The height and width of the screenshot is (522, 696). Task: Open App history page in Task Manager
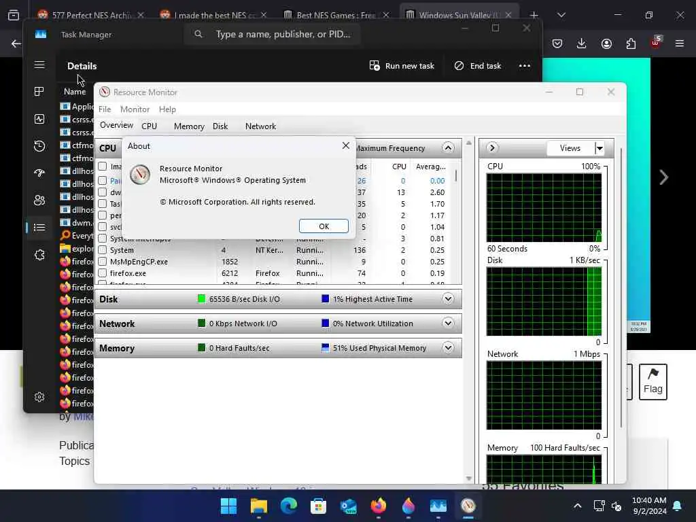coord(39,146)
